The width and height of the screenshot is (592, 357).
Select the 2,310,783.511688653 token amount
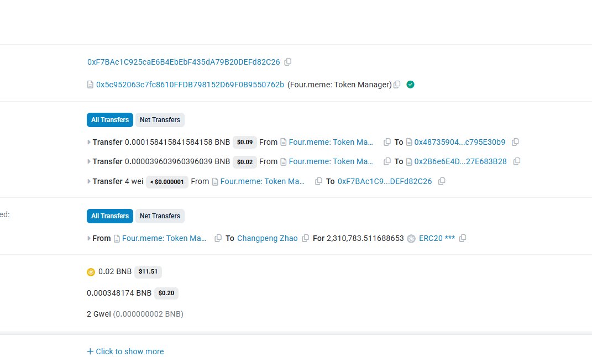click(x=365, y=239)
